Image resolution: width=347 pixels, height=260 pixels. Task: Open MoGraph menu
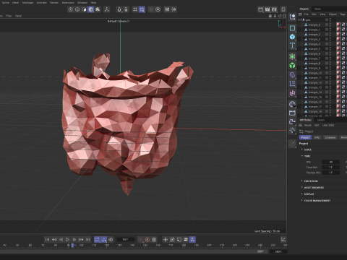(x=27, y=3)
